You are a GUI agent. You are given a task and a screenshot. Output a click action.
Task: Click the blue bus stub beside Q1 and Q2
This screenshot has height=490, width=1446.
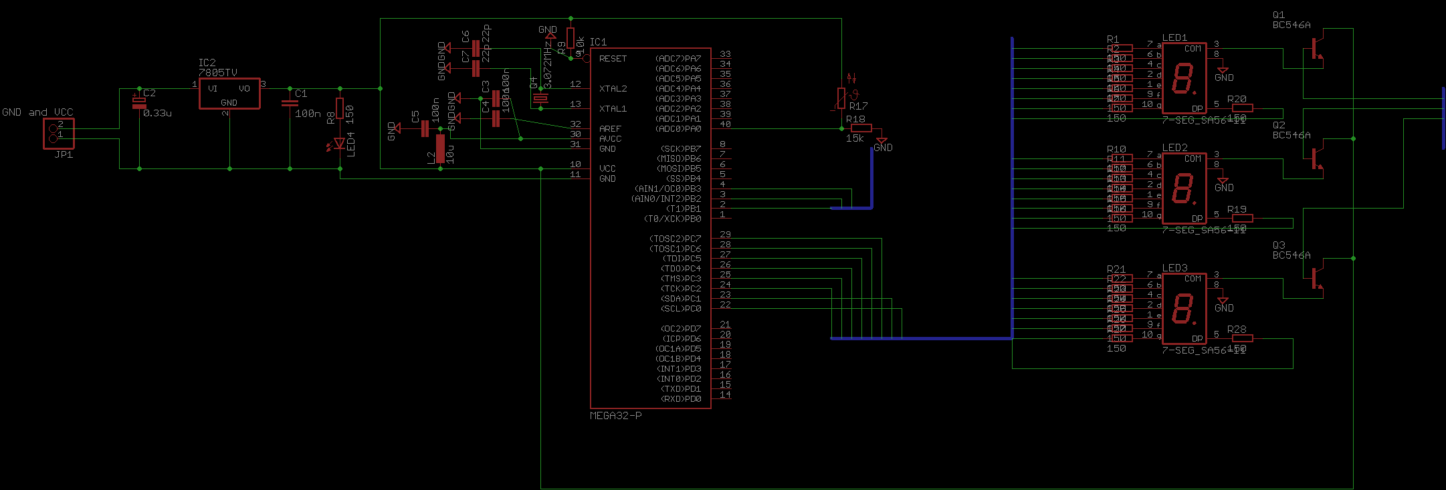click(1444, 118)
